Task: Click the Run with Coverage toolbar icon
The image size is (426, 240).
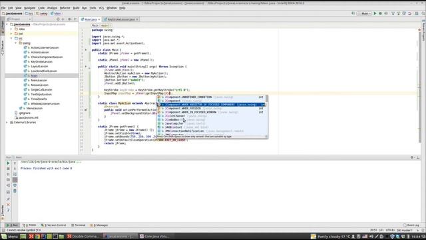Action: pyautogui.click(x=386, y=13)
